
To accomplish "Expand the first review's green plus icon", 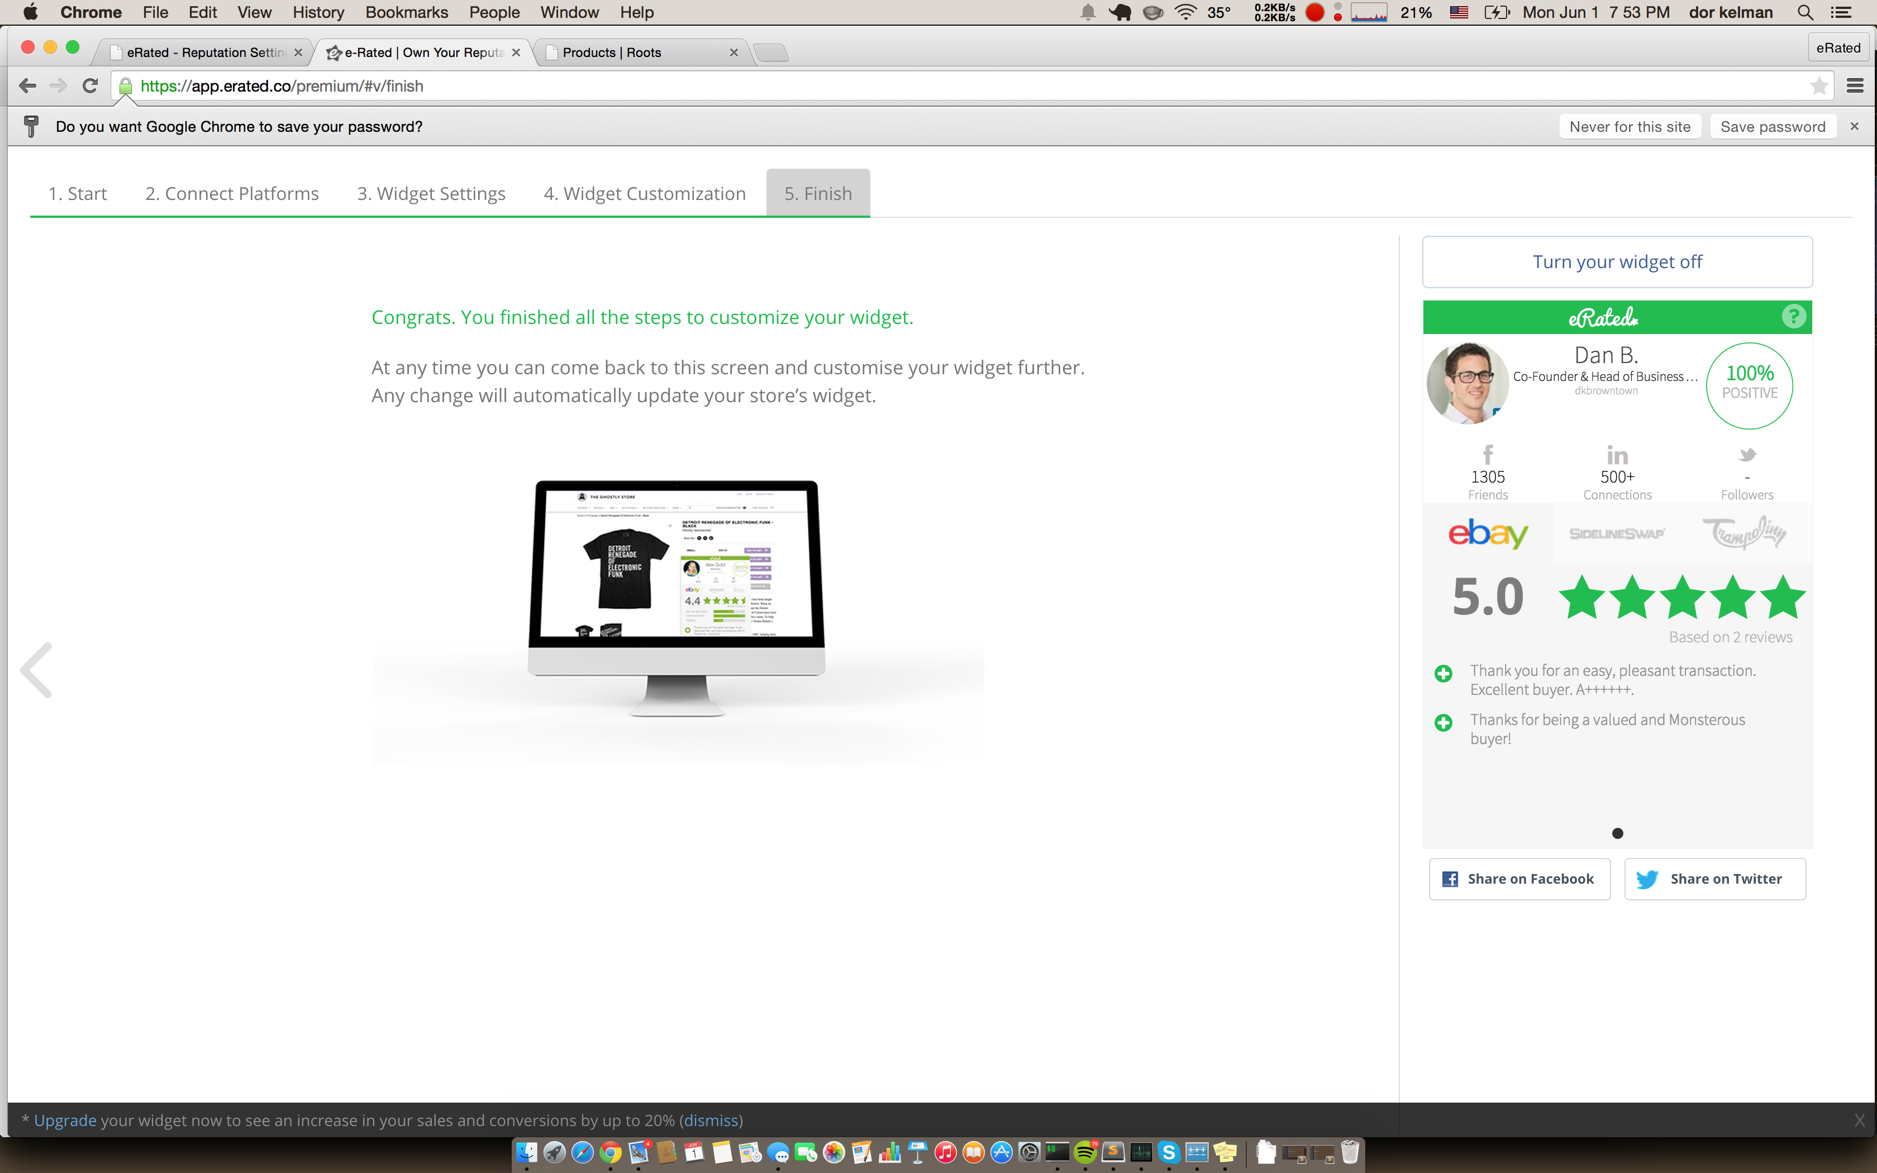I will coord(1442,674).
